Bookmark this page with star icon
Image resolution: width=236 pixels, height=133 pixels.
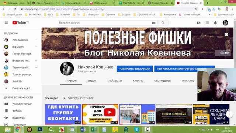click(196, 9)
